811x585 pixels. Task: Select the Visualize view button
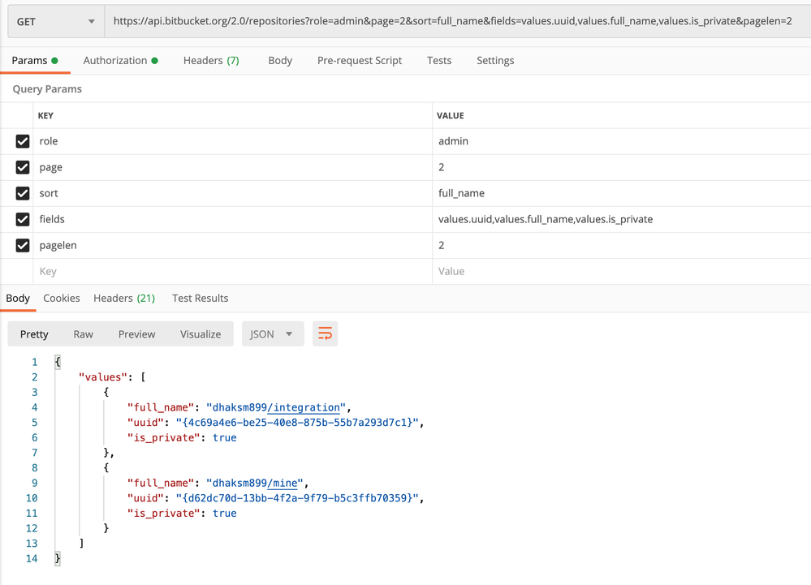(x=201, y=333)
